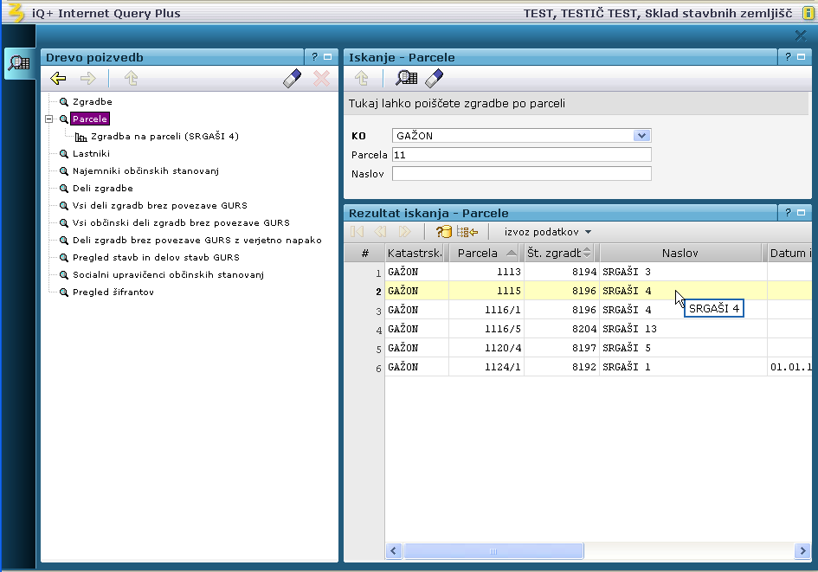Click the Parcela input field

522,155
